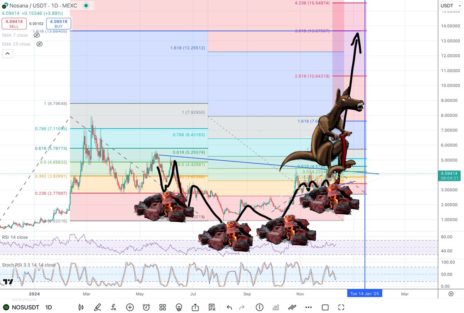
Task: Select the EMA 25 close legend label
Action: click(16, 44)
